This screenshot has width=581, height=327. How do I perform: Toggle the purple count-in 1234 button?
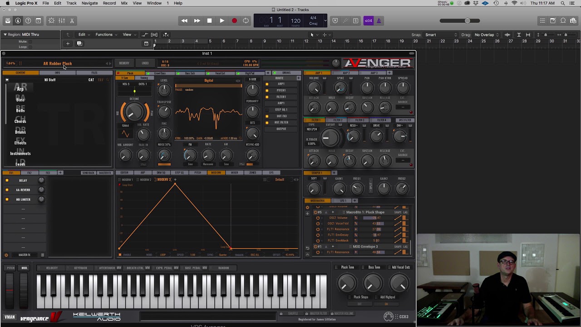(x=368, y=20)
